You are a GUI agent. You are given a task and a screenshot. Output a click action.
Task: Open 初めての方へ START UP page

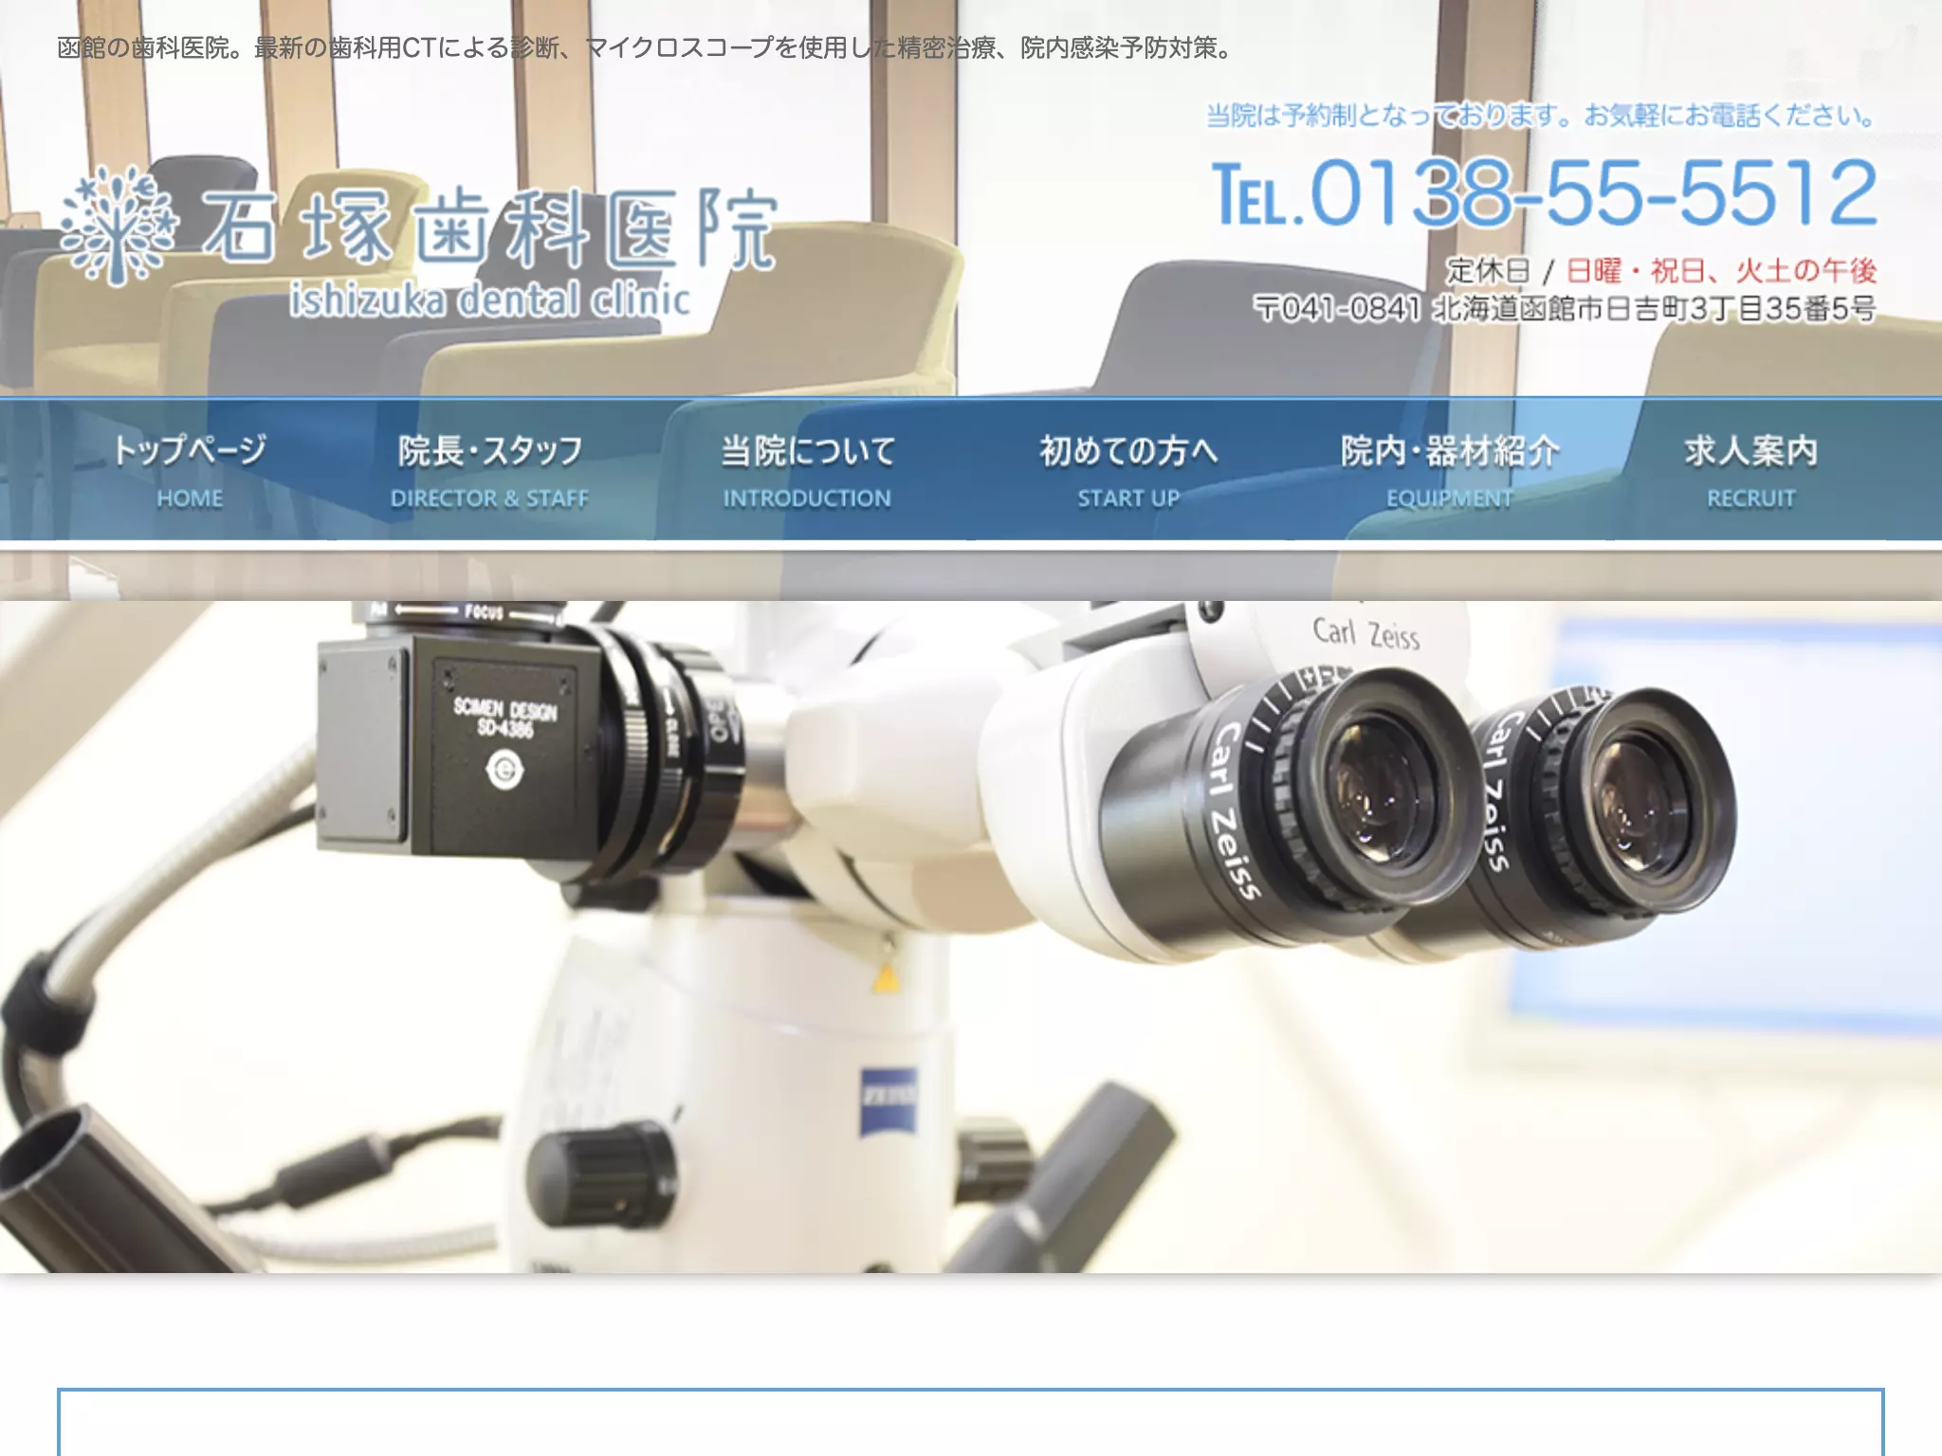[x=1128, y=470]
